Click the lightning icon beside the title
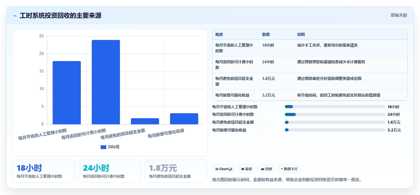 coord(15,16)
